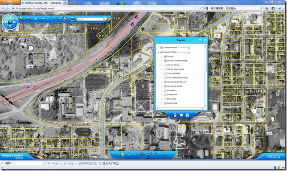Go to browser home page
The image size is (287, 171).
[x=267, y=8]
